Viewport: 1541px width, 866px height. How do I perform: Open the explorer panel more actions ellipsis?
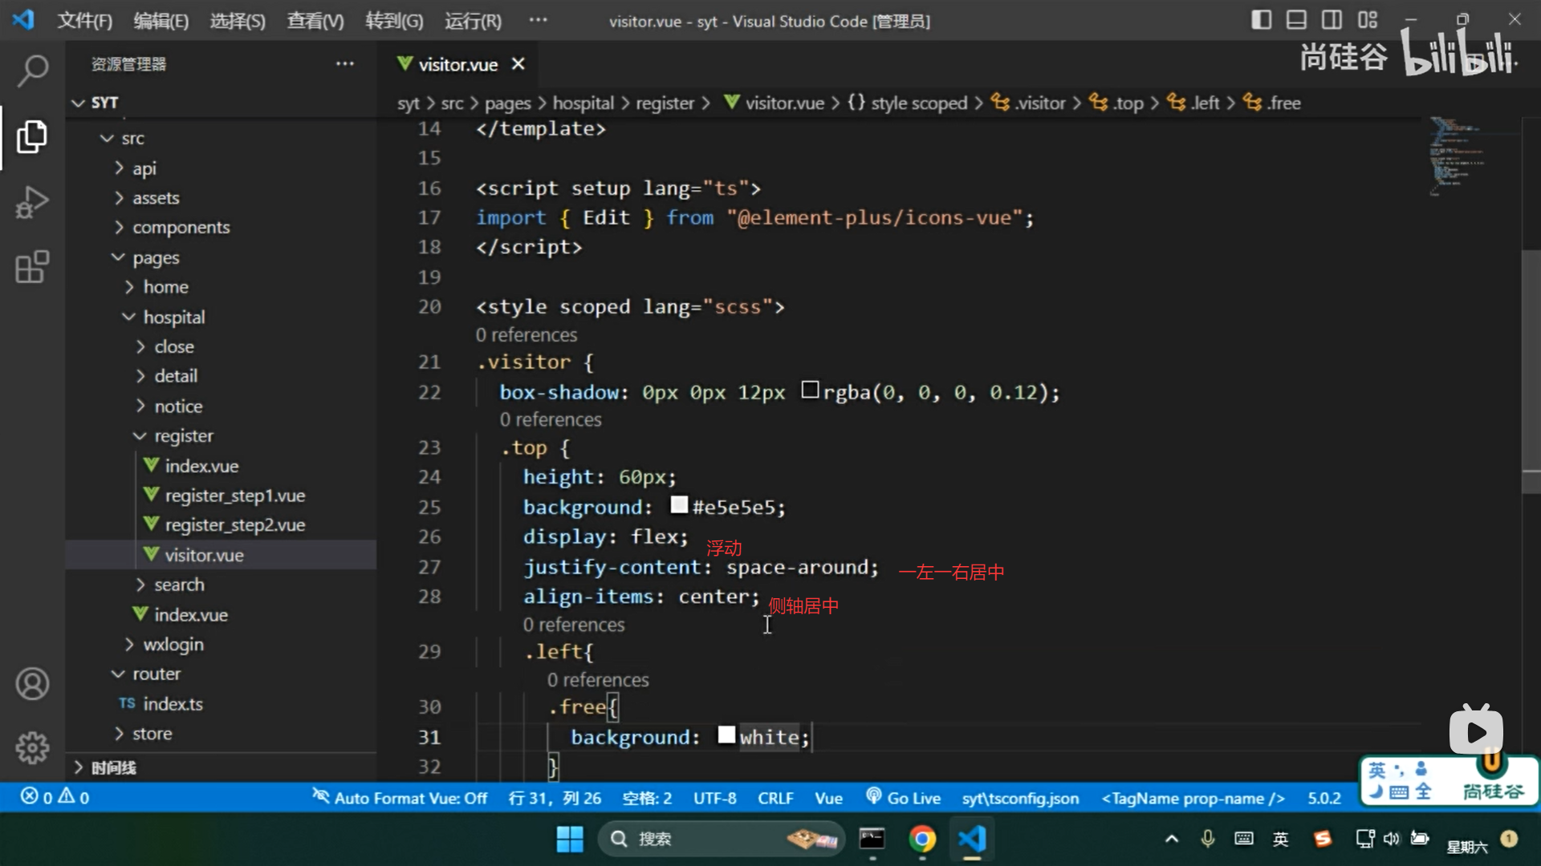pyautogui.click(x=345, y=64)
